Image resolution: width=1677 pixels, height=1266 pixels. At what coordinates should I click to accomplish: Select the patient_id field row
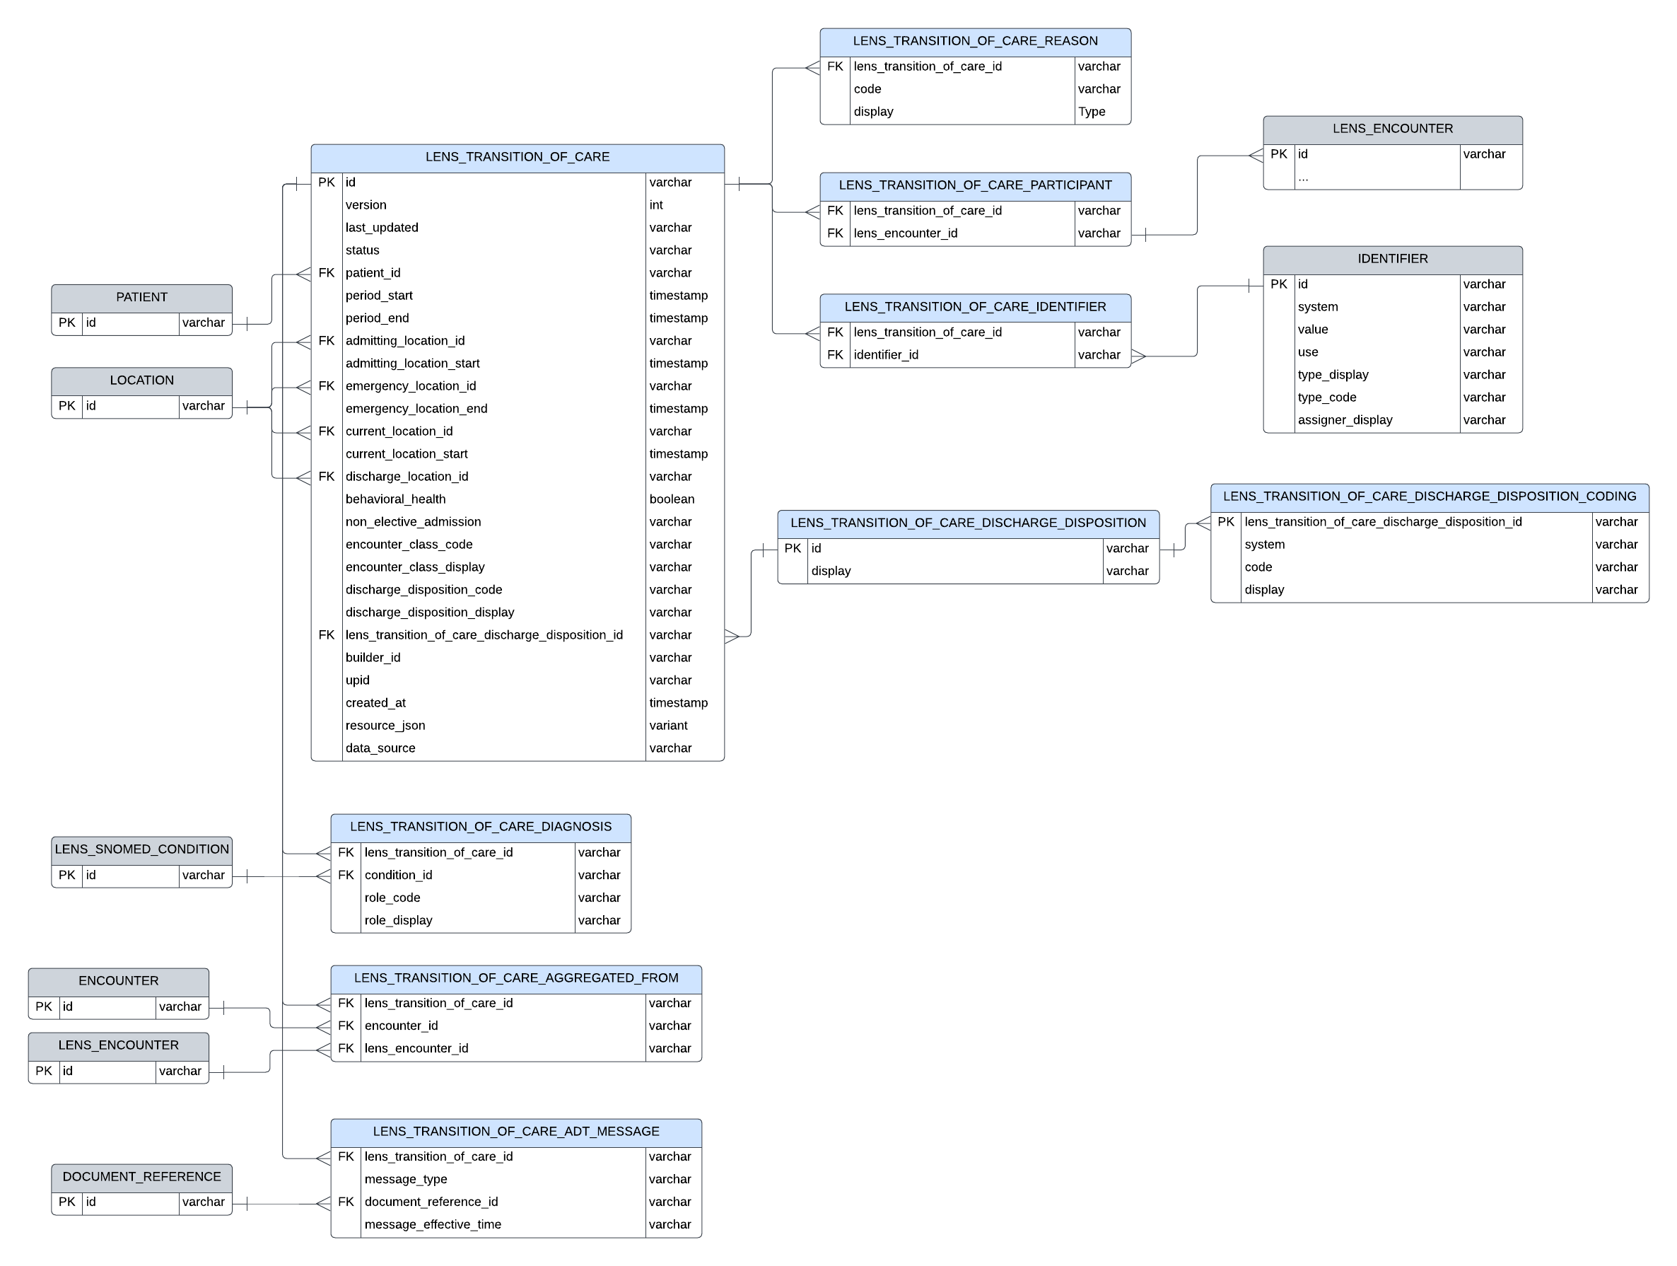pos(373,273)
